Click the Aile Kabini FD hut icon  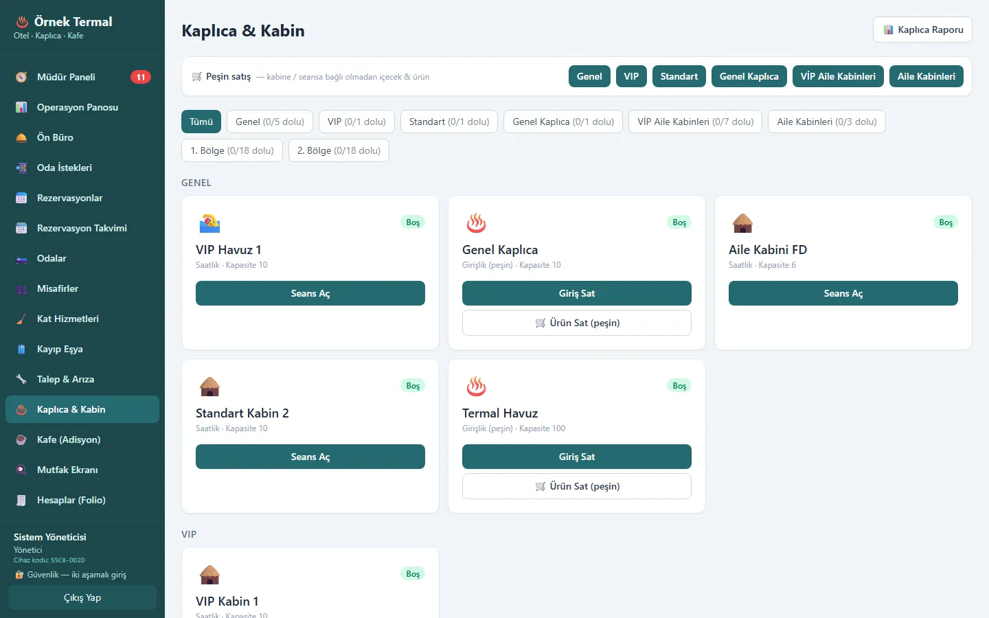(x=742, y=223)
